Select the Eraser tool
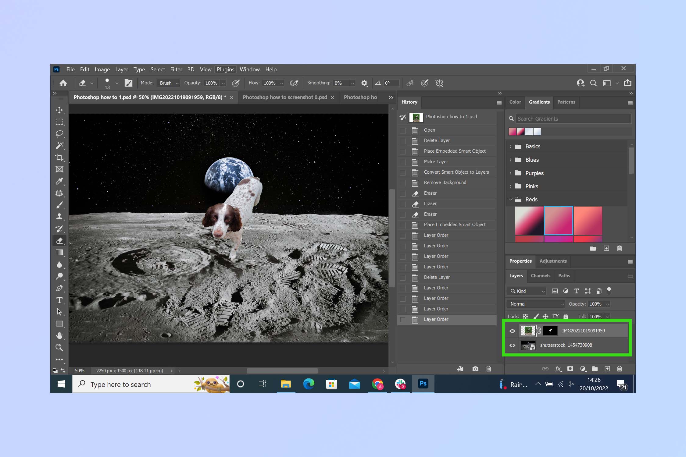Viewport: 686px width, 457px height. (x=59, y=241)
